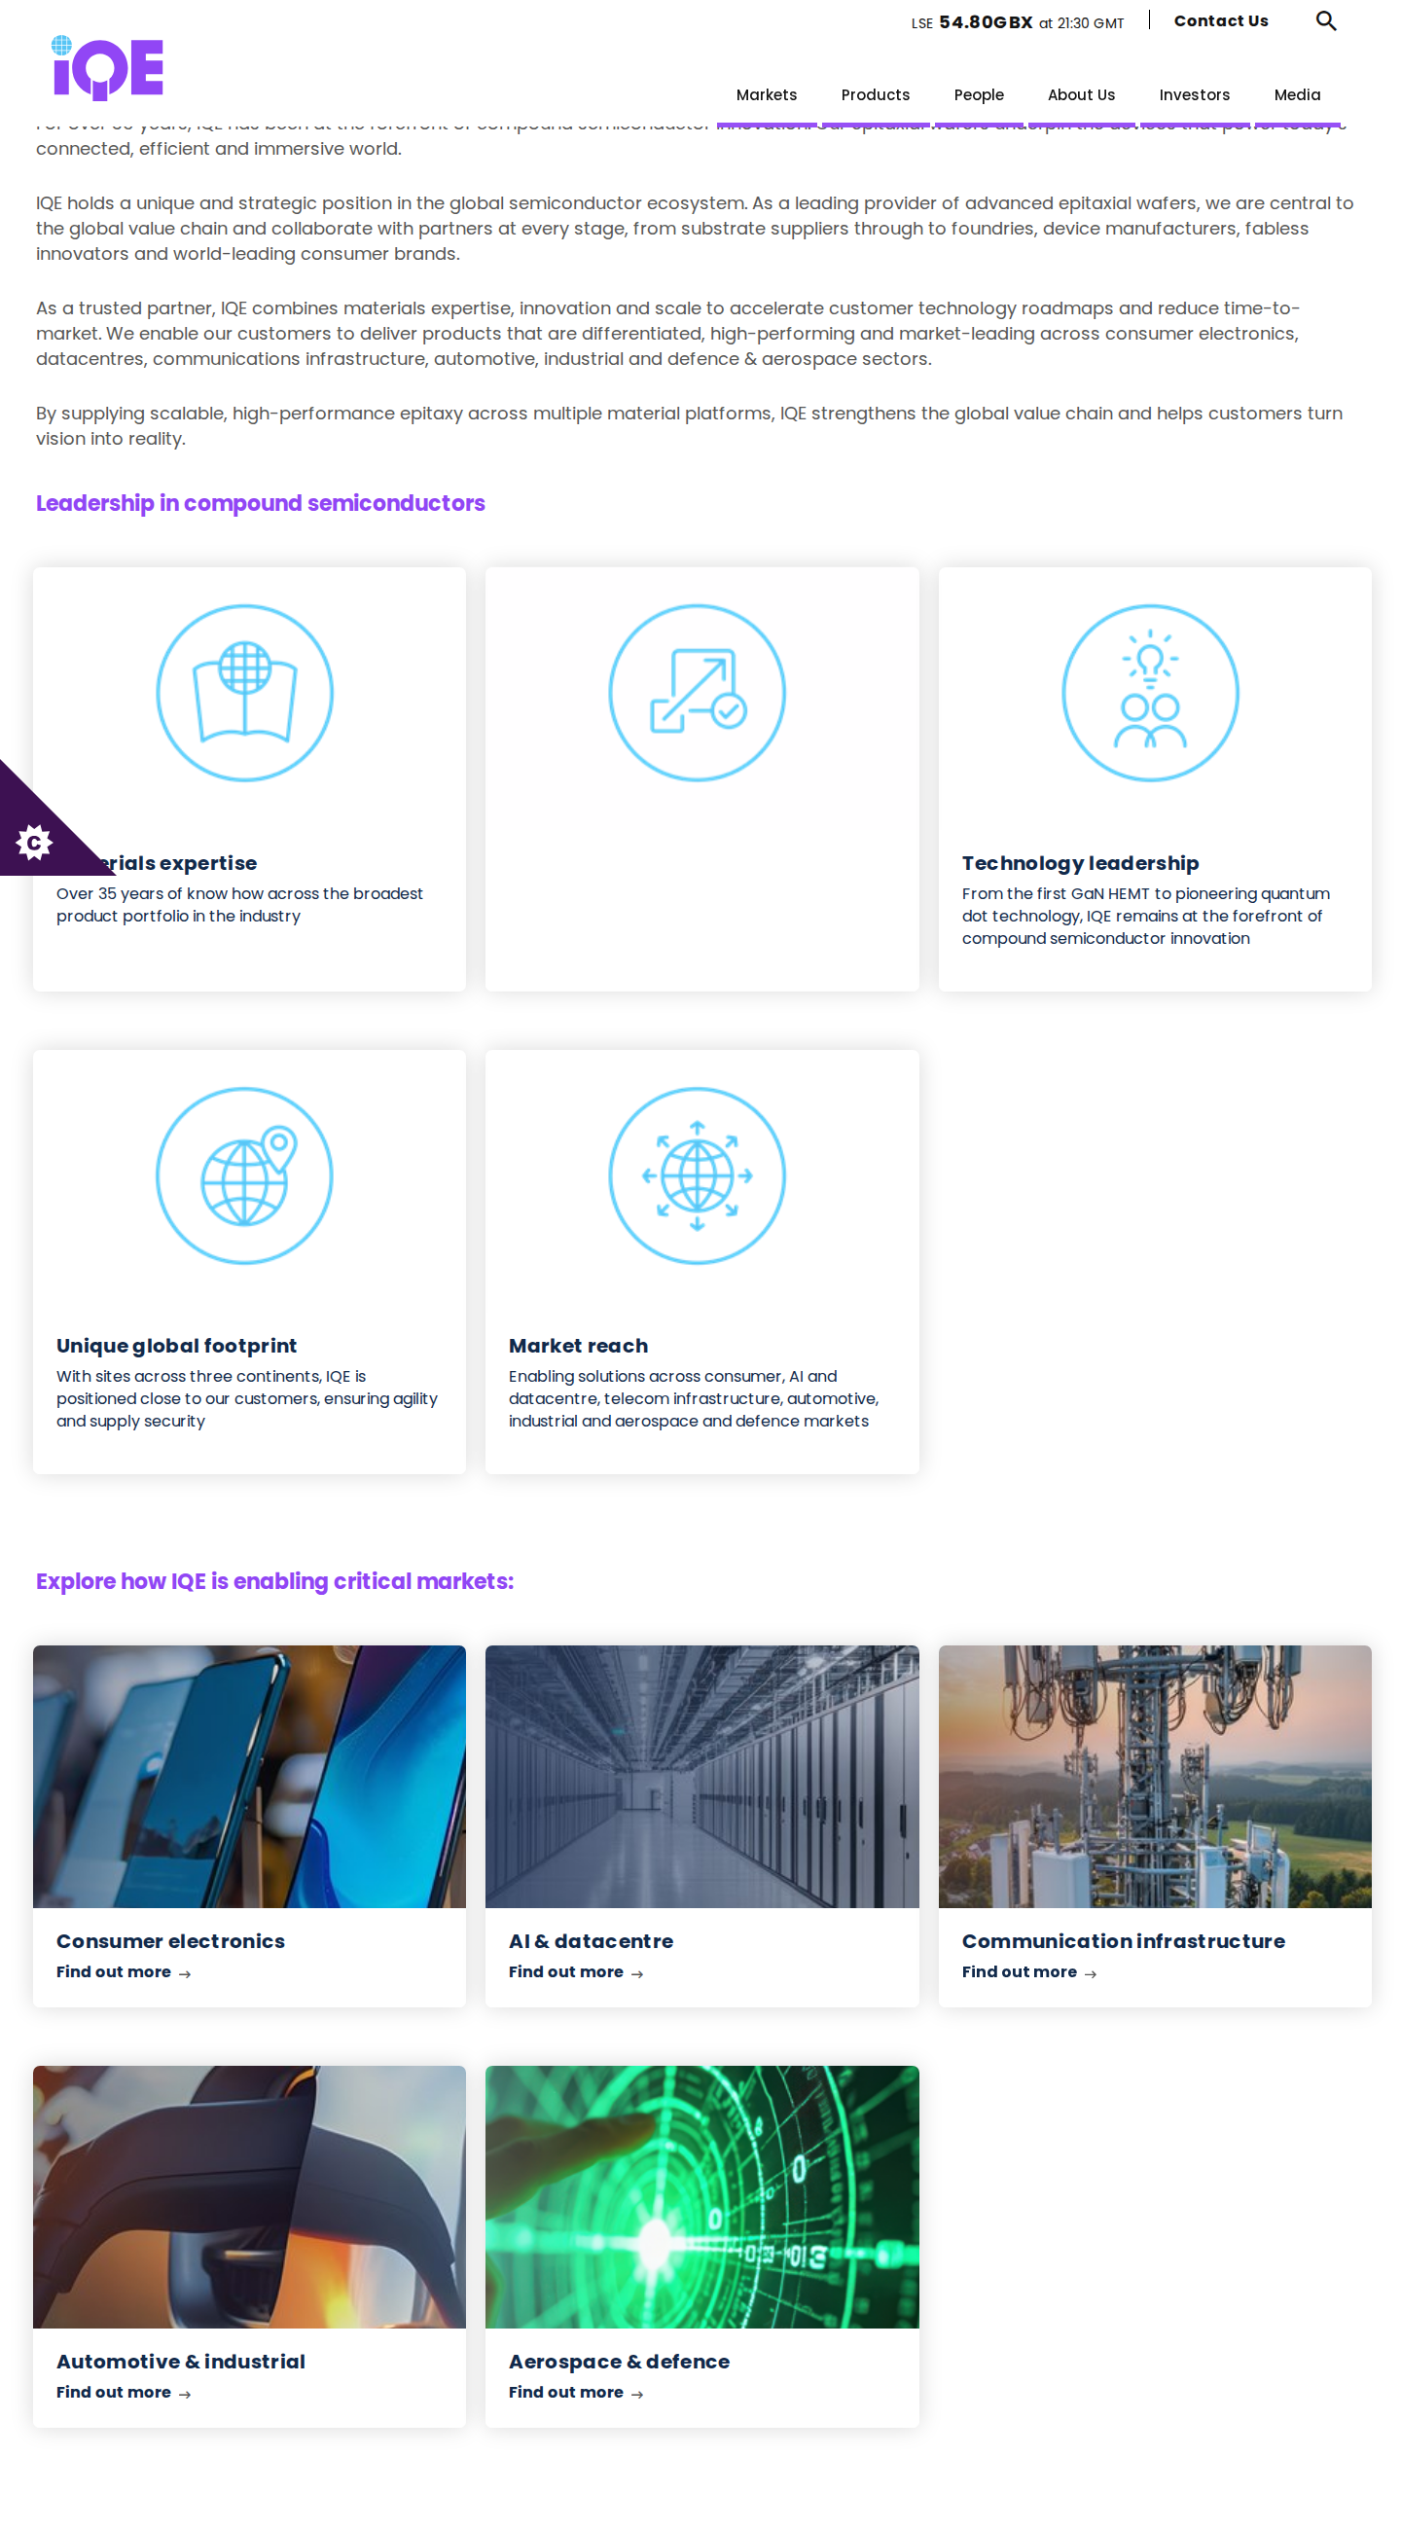Click the Market reach globe arrows icon
The height and width of the screenshot is (2528, 1401).
(697, 1174)
